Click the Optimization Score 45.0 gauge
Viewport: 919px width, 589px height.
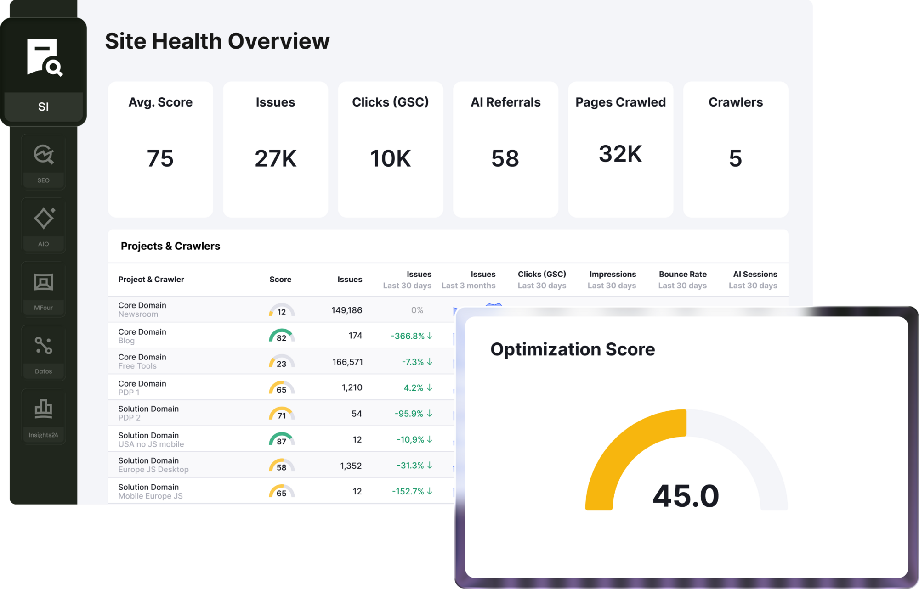pyautogui.click(x=686, y=460)
